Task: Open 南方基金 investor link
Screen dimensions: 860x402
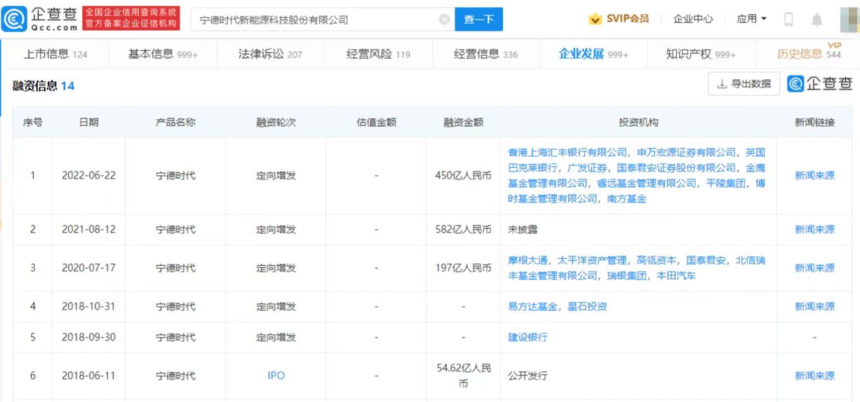Action: pos(627,198)
